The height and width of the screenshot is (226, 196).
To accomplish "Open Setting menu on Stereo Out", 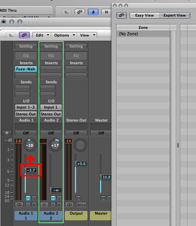I will click(76, 46).
